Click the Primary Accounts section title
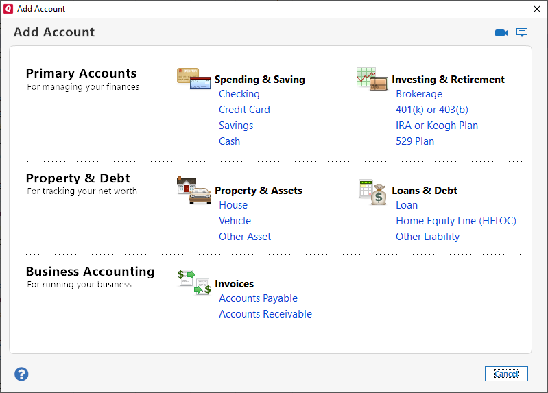 click(81, 74)
